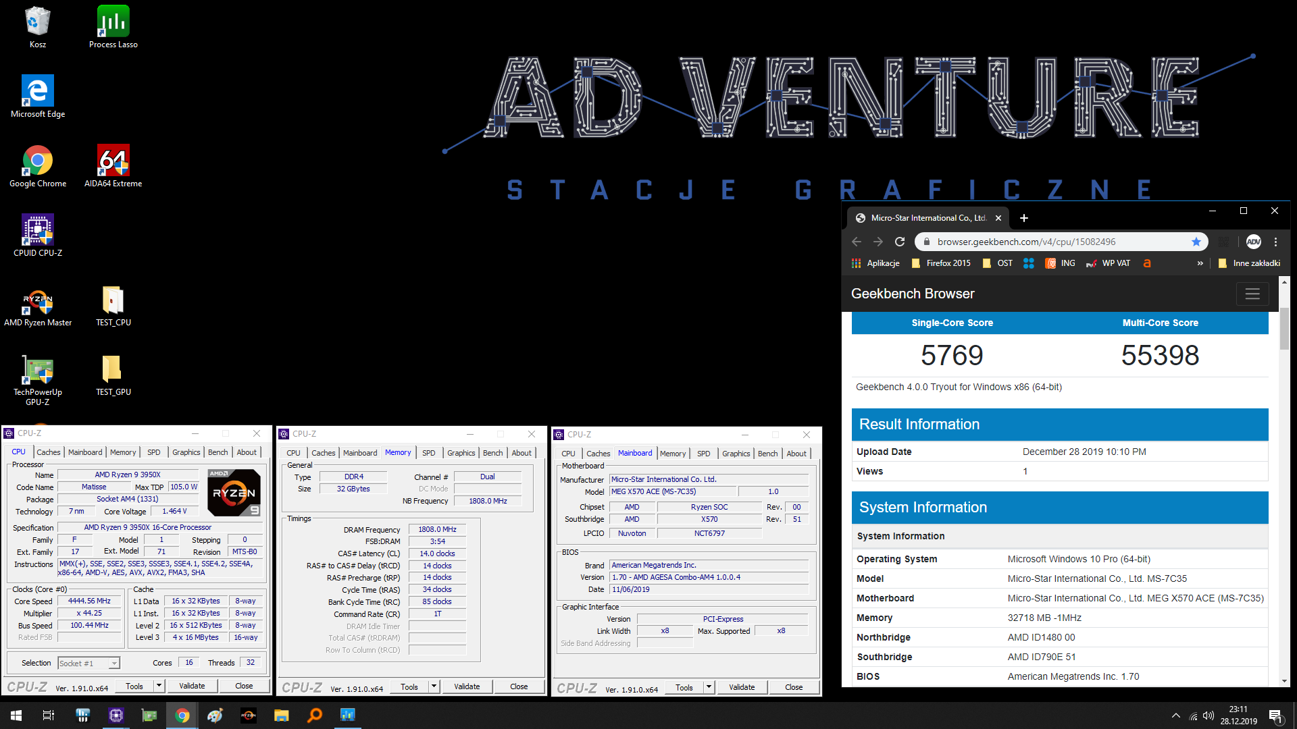Screen dimensions: 1297x729
Task: Click the Geekbench Browser title link
Action: (913, 294)
